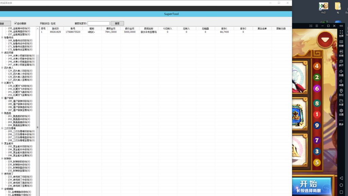Image resolution: width=348 pixels, height=196 pixels.
Task: Select tree row 140_比翼双飞中级场(0)
Action: [20, 89]
